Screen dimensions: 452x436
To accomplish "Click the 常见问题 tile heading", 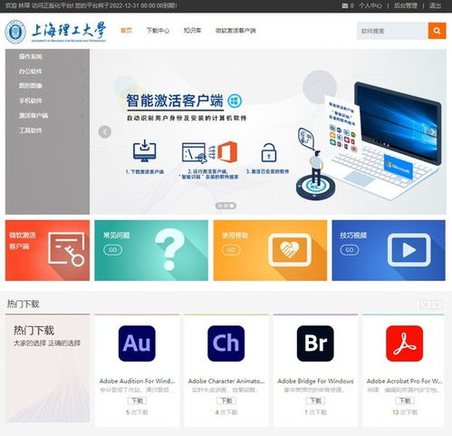I will [117, 235].
